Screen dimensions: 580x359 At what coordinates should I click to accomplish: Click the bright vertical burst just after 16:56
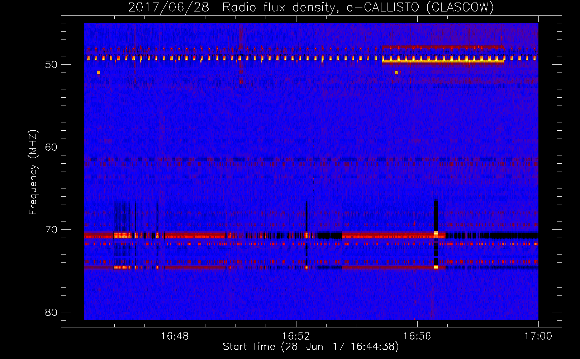pyautogui.click(x=436, y=234)
